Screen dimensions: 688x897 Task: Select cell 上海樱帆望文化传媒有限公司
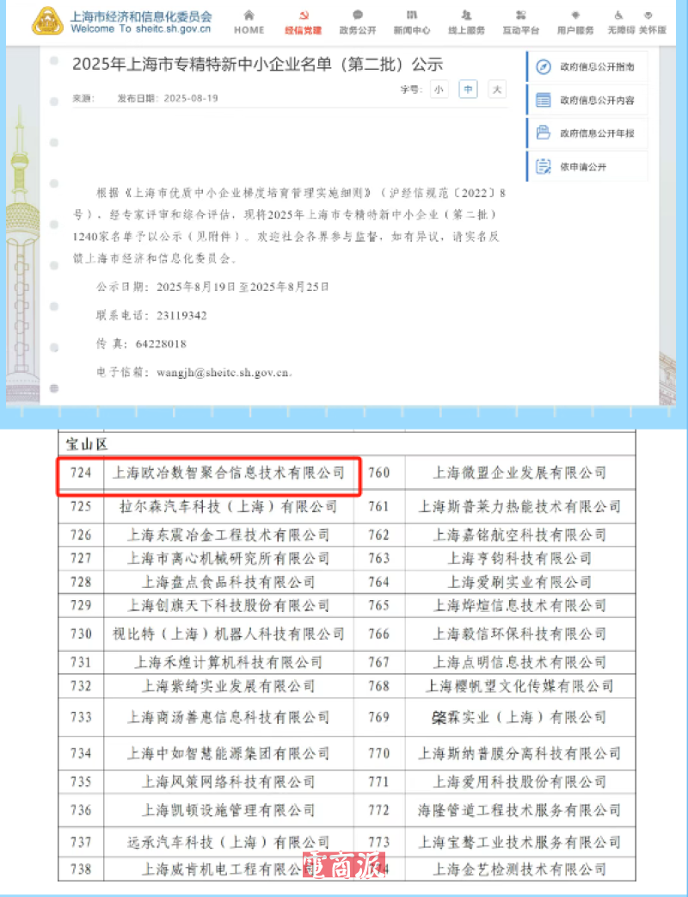point(520,686)
